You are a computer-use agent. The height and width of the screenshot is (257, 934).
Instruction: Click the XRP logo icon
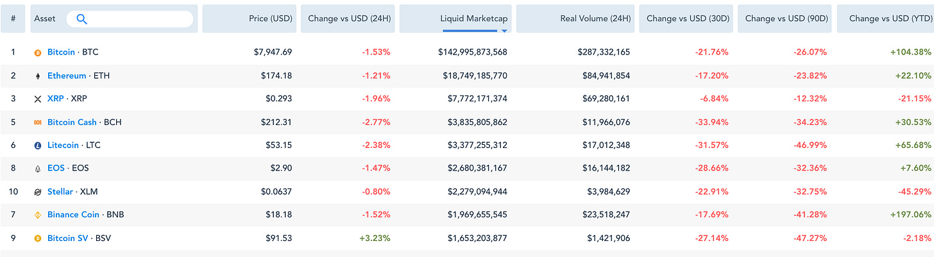tap(38, 99)
